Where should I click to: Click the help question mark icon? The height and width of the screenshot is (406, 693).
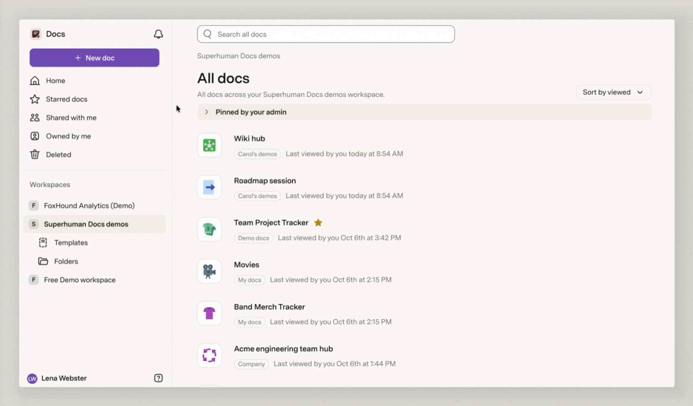[158, 378]
